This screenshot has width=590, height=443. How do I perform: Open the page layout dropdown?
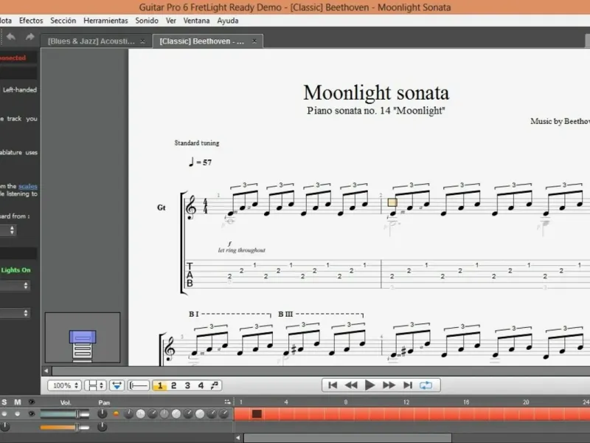pyautogui.click(x=95, y=385)
